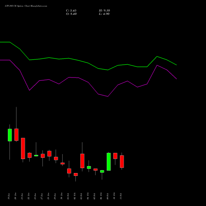Select the small red candlestick for 05 Feb
The height and width of the screenshot is (206, 206).
click(96, 169)
